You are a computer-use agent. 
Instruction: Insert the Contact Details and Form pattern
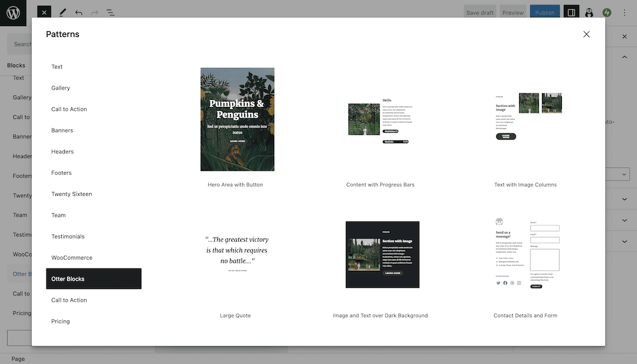(527, 254)
